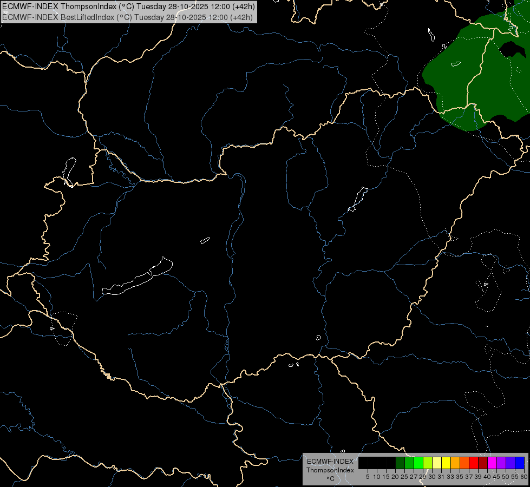Click the dark green 20-25 legend swatch
Screen dimensions: 530x487
400,463
